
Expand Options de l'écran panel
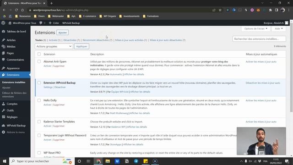(255, 28)
